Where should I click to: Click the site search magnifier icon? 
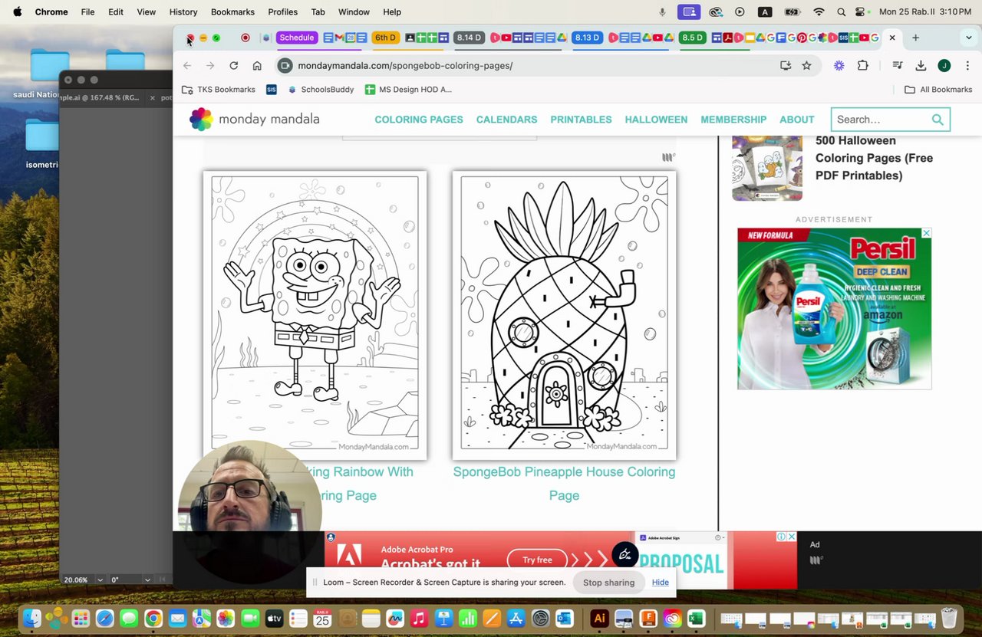(x=938, y=120)
